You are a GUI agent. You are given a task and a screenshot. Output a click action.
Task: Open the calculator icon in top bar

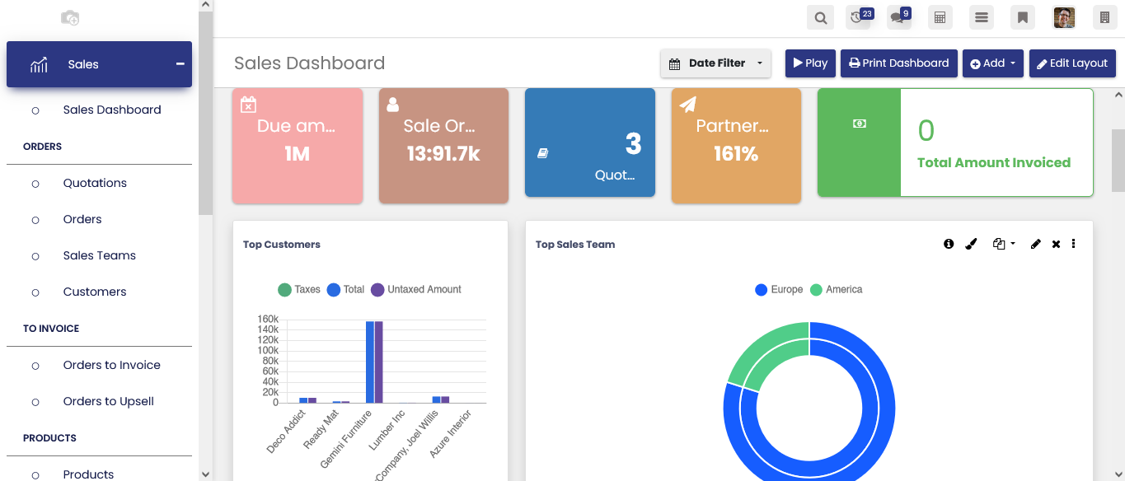pyautogui.click(x=939, y=17)
